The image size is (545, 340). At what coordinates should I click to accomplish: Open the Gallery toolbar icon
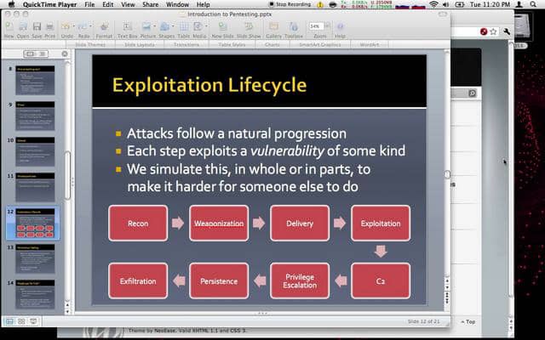274,27
